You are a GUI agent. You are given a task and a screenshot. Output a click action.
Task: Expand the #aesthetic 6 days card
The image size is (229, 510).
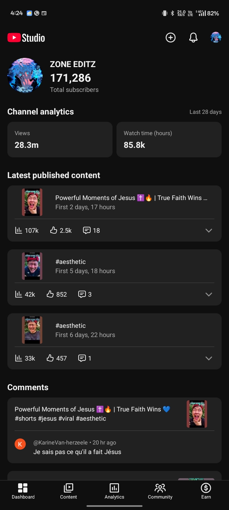(209, 358)
